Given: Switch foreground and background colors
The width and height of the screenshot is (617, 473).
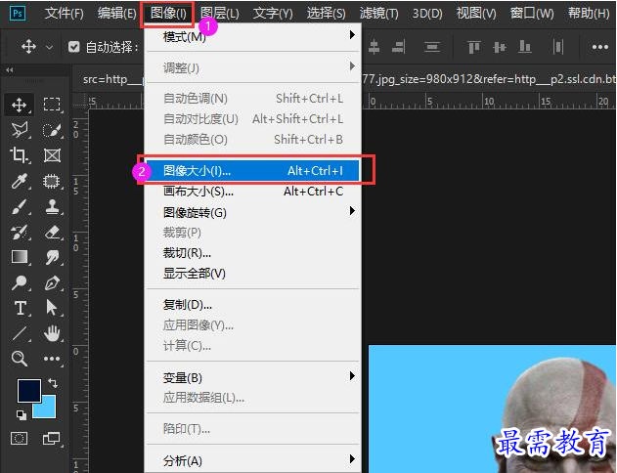Looking at the screenshot, I should tap(53, 382).
